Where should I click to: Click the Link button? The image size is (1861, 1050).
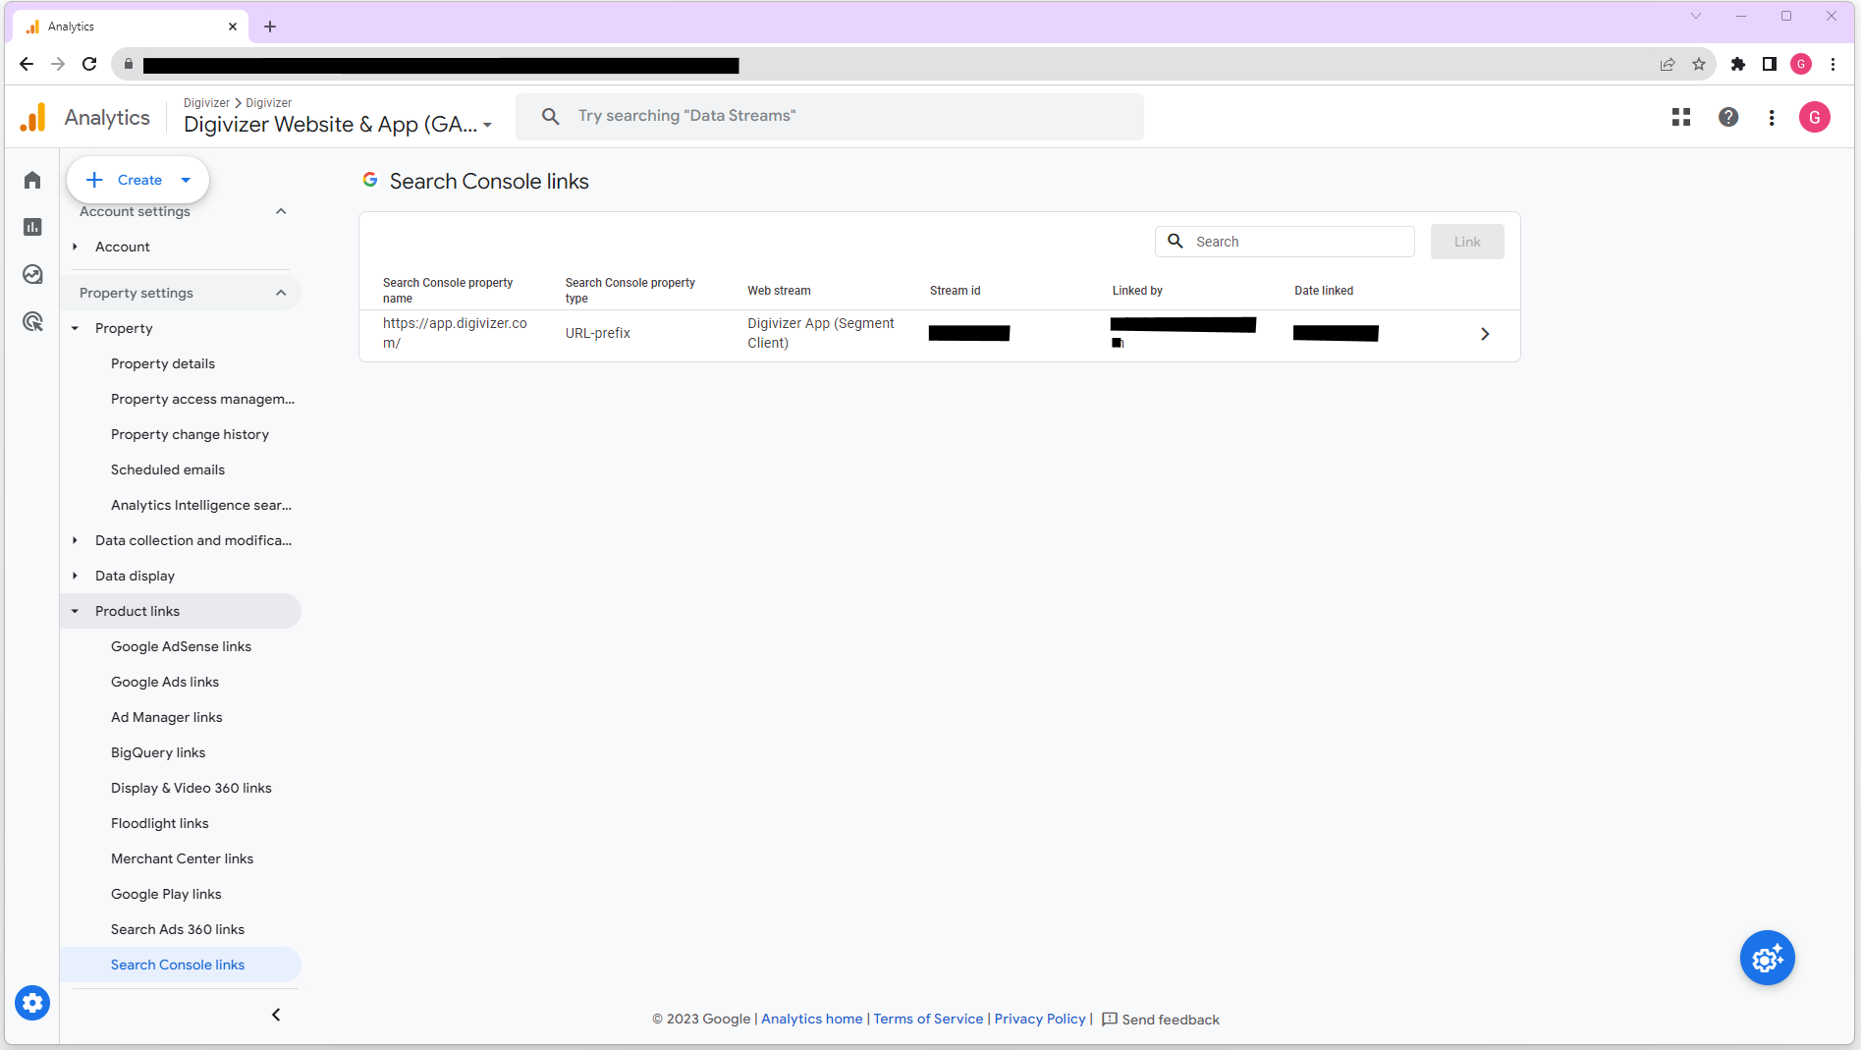click(x=1467, y=241)
